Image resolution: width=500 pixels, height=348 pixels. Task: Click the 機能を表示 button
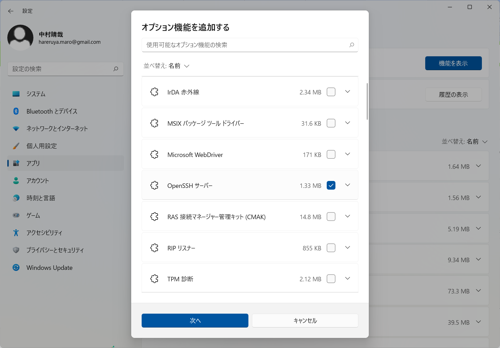point(453,63)
